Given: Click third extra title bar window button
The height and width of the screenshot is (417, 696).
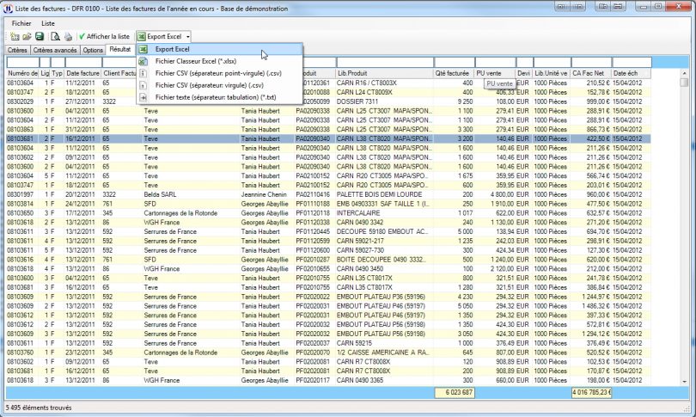Looking at the screenshot, I should (x=602, y=6).
